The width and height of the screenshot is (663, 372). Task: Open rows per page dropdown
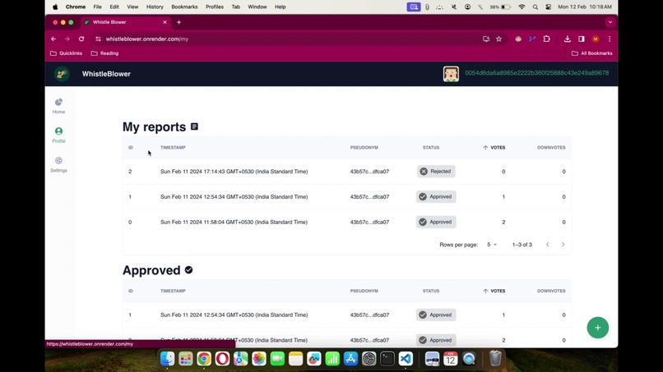pos(492,245)
